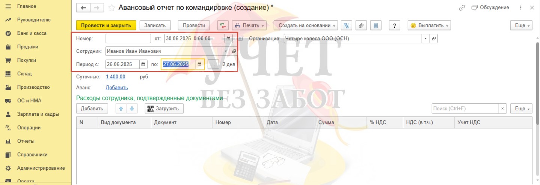The image size is (540, 185).
Task: Open Руководителю section in the sidebar
Action: point(33,20)
